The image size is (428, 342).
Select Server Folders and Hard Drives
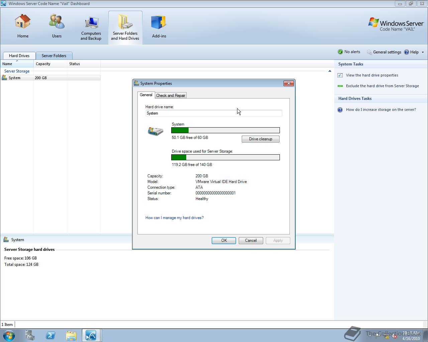[125, 27]
